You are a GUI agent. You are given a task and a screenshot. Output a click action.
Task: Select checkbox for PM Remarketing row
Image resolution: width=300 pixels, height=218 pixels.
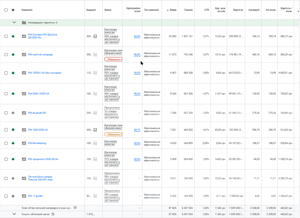click(x=6, y=143)
